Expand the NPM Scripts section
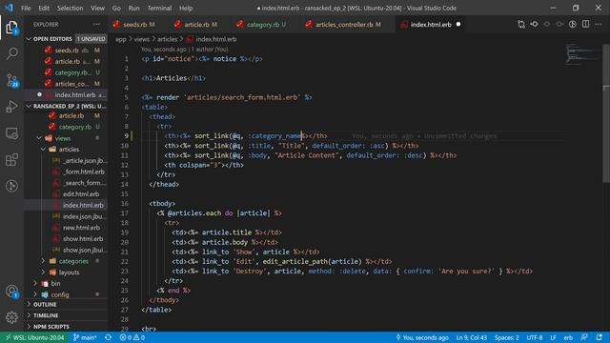Viewport: 610px width, 343px height. coord(66,327)
